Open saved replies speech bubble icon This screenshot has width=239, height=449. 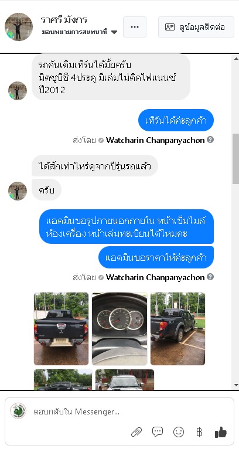[x=158, y=432]
